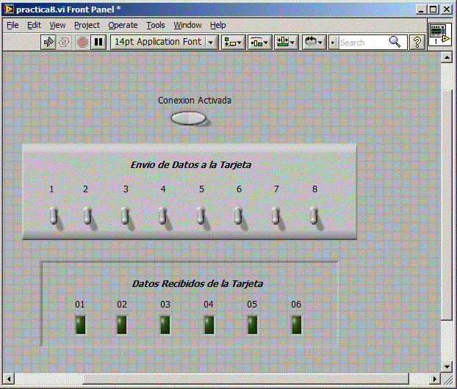The height and width of the screenshot is (389, 457).
Task: Click the LED indicator 05
Action: coord(253,325)
